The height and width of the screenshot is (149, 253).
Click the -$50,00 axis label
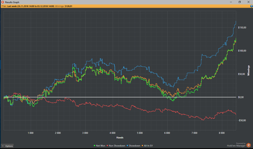pos(242,121)
